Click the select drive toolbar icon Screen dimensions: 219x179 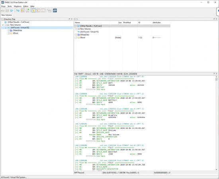(3, 11)
